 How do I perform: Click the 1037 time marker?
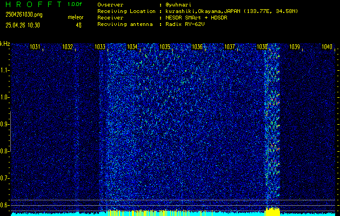click(x=229, y=46)
